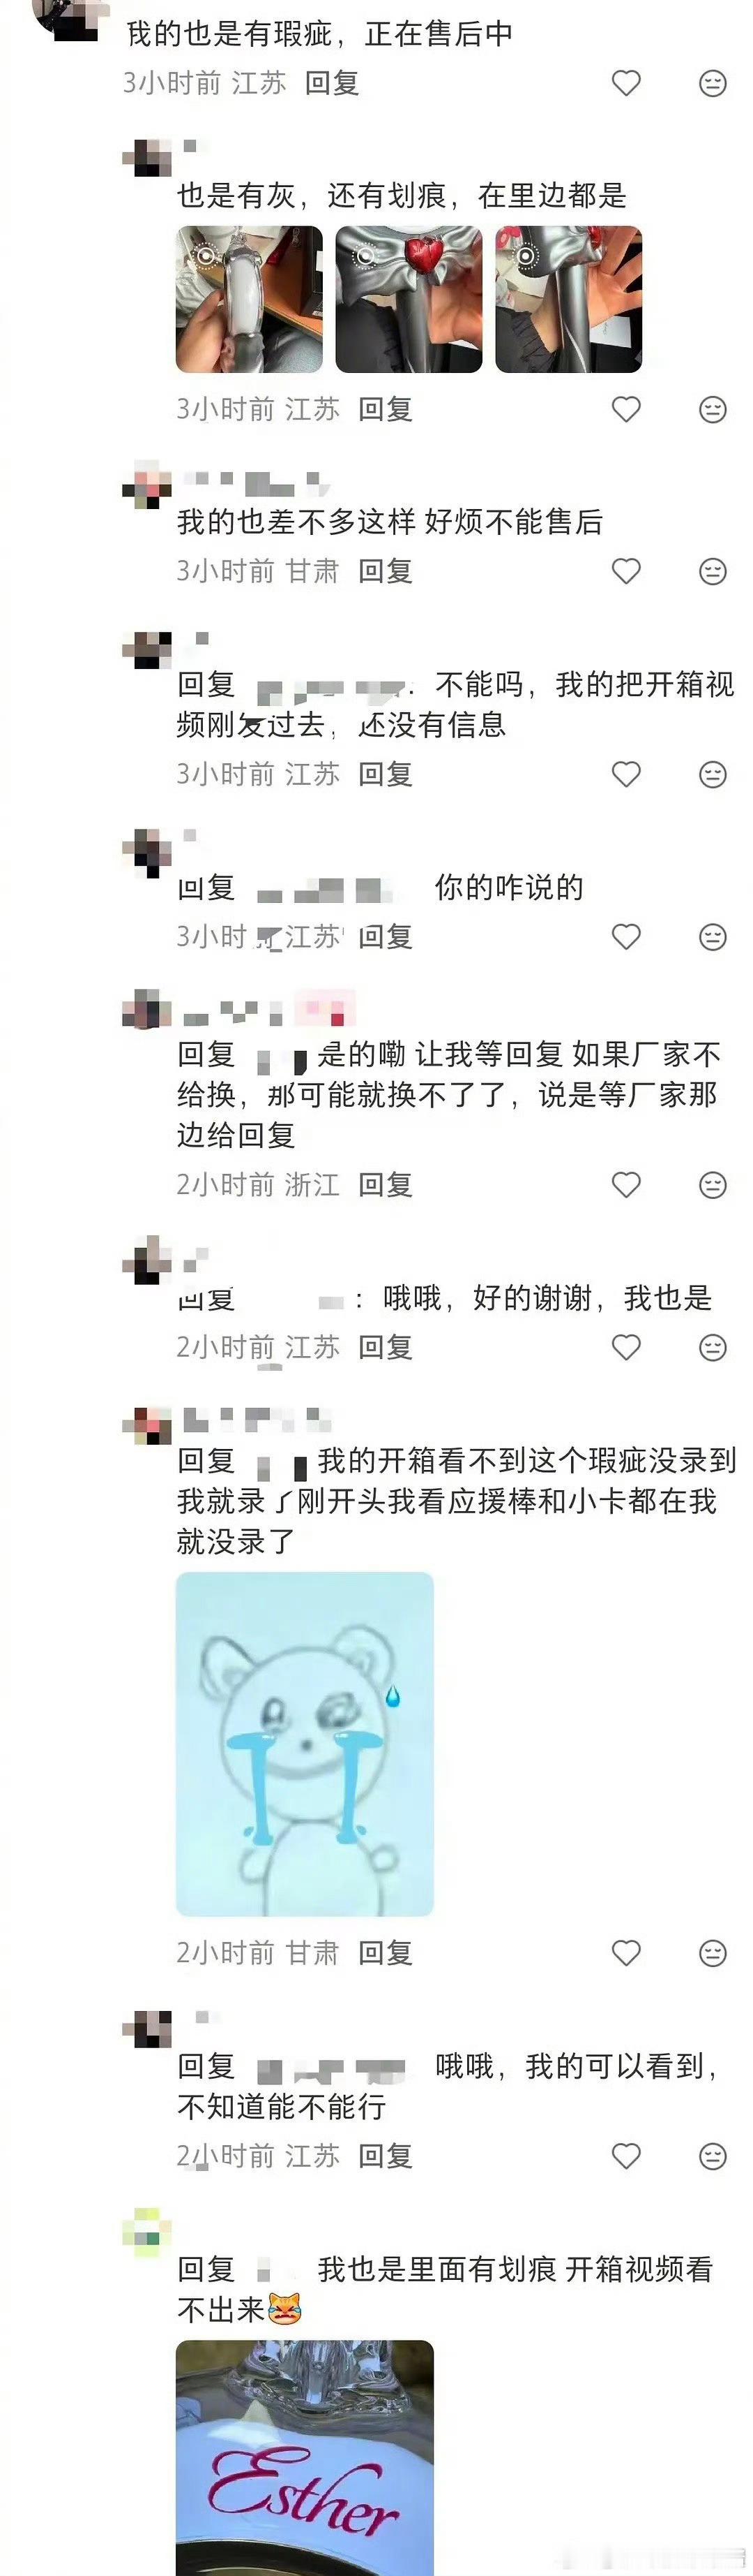753x2576 pixels.
Task: Like the comment '你的咋说的'
Action: [626, 937]
